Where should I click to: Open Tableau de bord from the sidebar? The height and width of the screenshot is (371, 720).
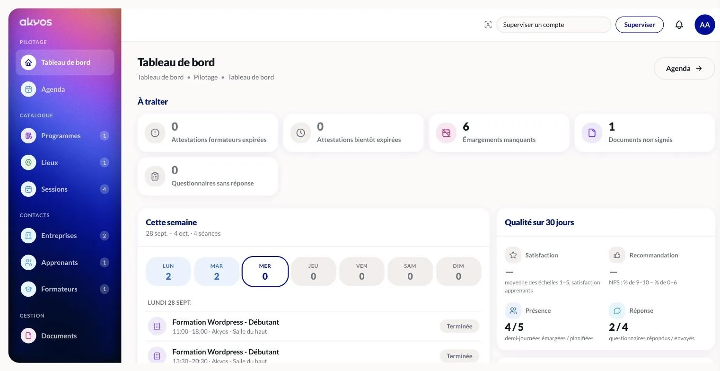pos(65,62)
